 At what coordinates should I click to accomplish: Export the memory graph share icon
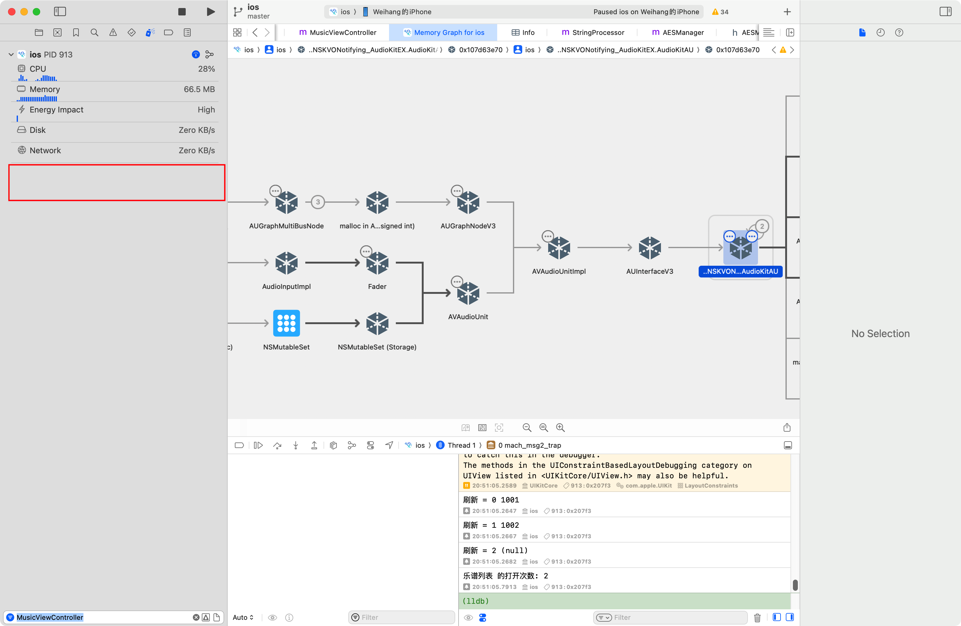point(786,427)
